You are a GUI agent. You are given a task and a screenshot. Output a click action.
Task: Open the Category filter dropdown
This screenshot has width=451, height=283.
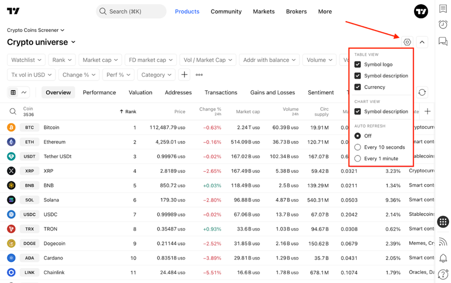point(156,75)
